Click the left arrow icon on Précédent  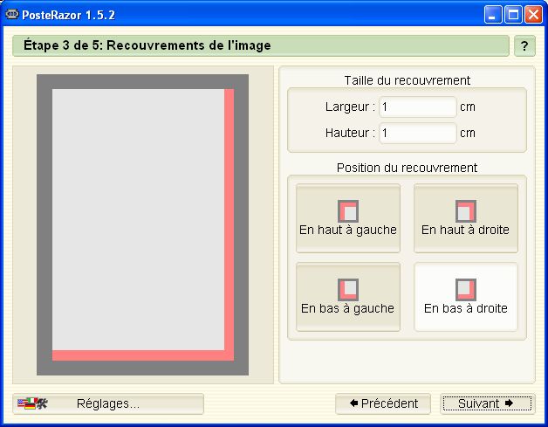coord(353,403)
